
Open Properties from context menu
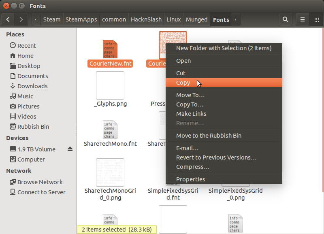[x=190, y=179]
